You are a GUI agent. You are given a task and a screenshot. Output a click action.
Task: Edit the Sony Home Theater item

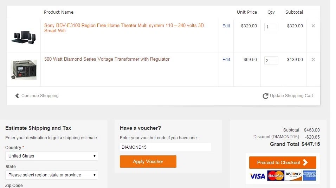click(226, 26)
